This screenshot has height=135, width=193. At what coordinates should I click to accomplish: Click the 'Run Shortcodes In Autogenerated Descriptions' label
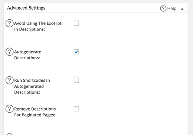(32, 86)
